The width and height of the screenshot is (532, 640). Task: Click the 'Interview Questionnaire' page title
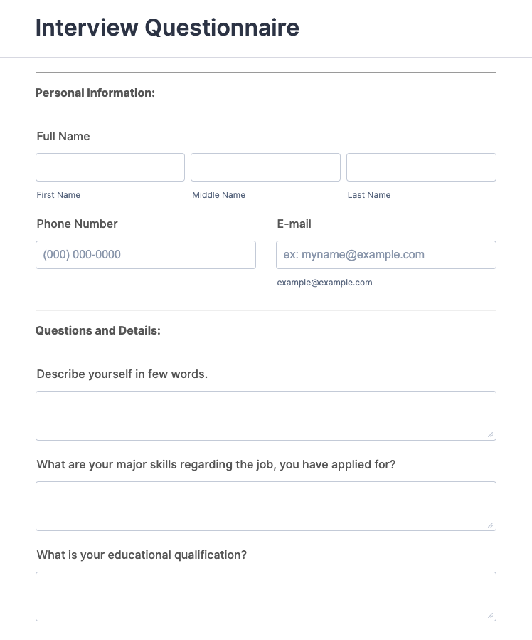167,28
